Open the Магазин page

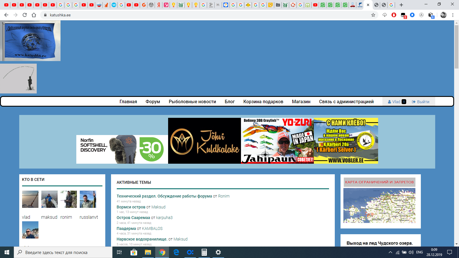301,101
